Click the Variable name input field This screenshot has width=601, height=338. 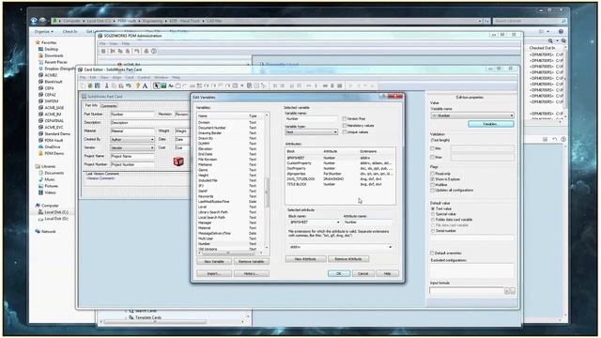(311, 119)
